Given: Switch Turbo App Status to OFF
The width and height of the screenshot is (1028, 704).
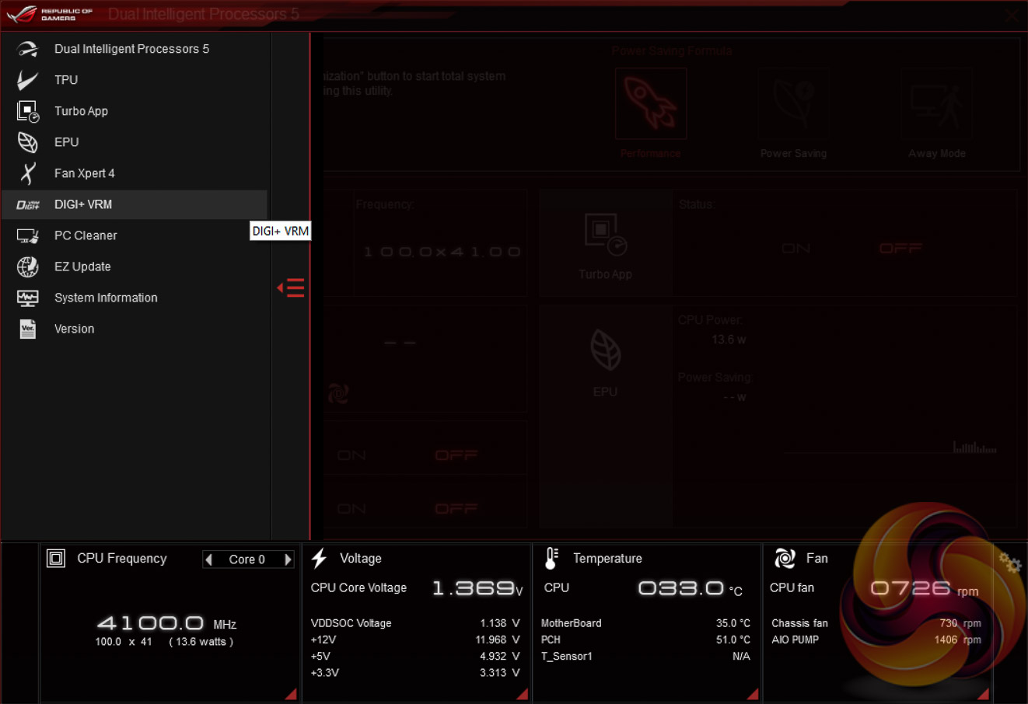Looking at the screenshot, I should 900,249.
